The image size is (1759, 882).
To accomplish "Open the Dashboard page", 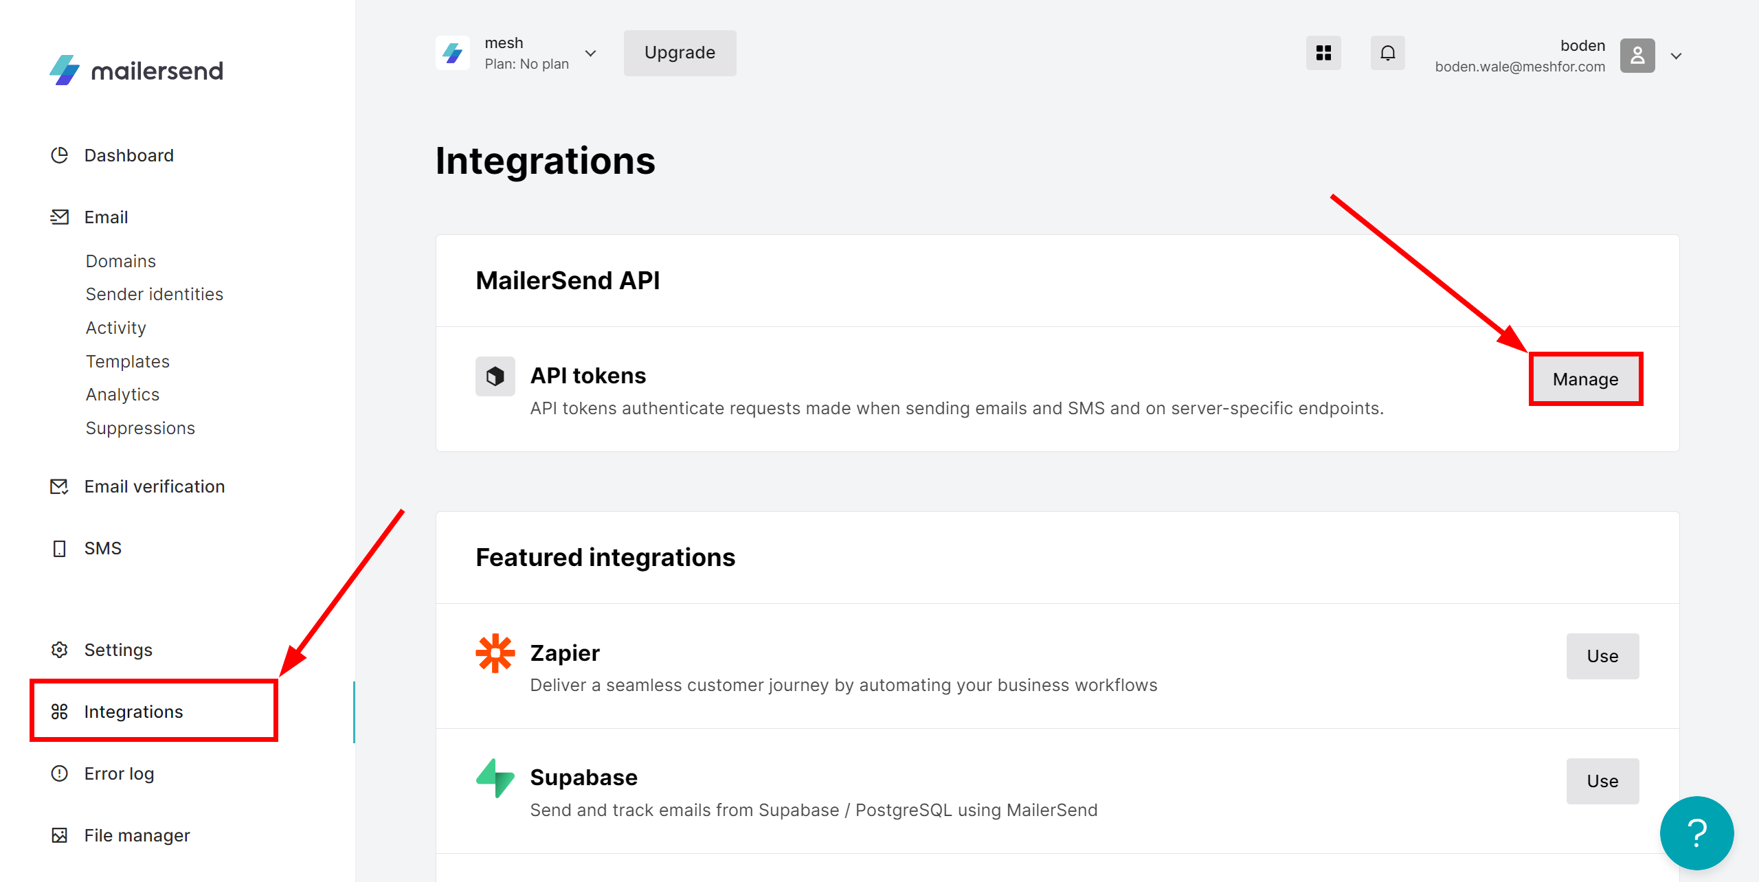I will [x=128, y=155].
